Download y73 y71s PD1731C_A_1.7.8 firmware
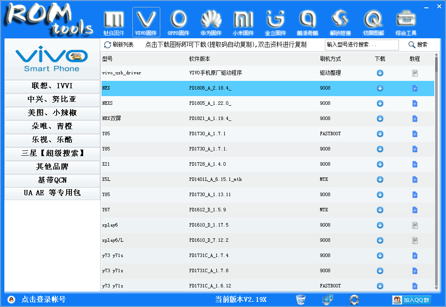This screenshot has height=307, width=446. click(380, 271)
